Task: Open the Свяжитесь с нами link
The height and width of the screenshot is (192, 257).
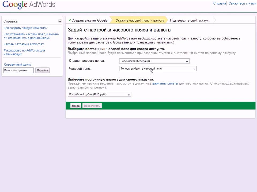Action: 242,3
